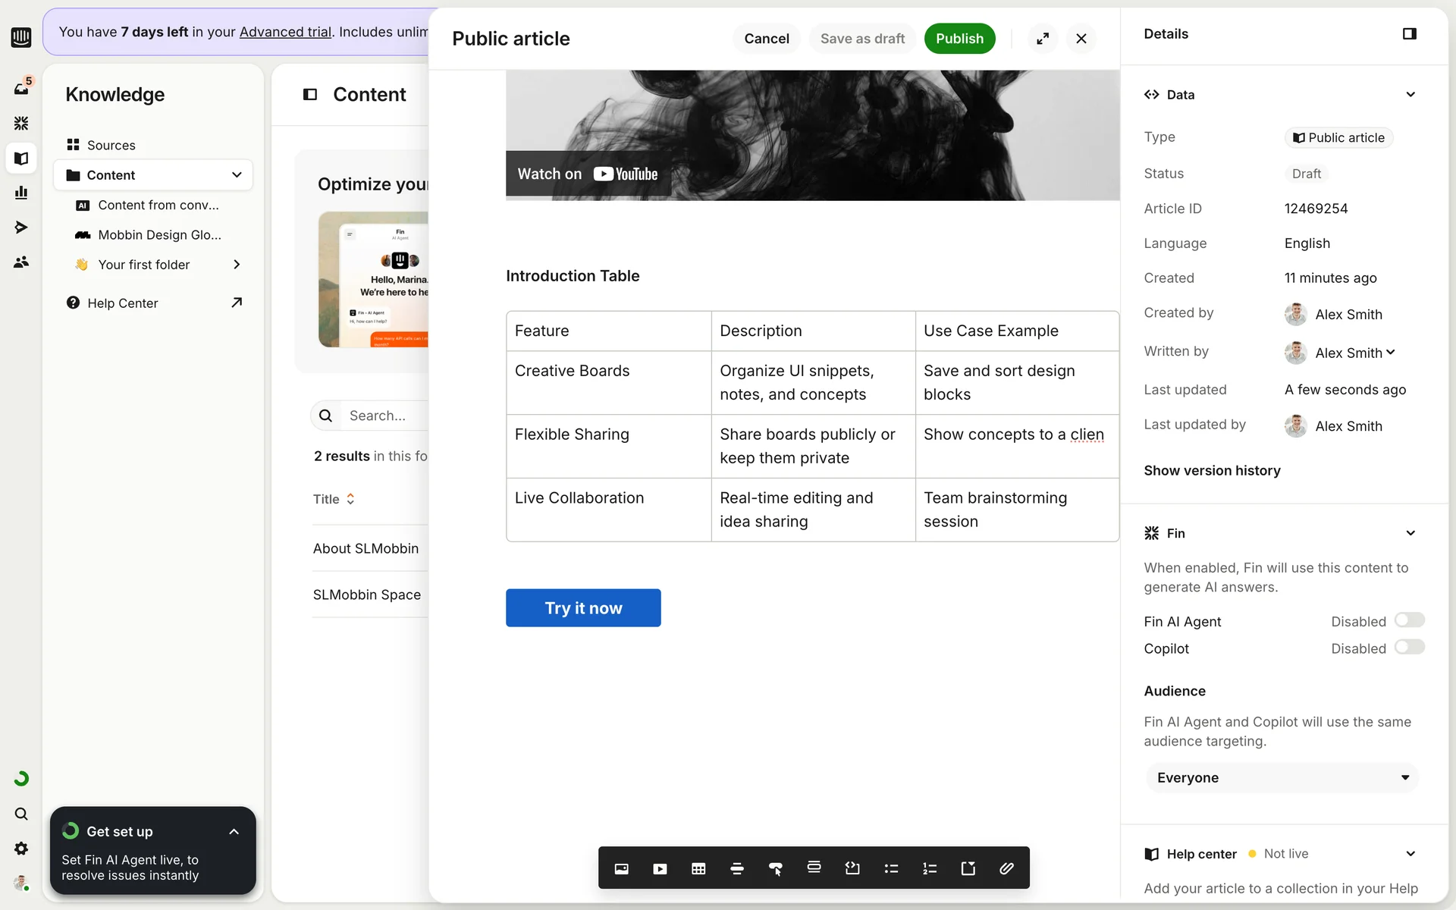Attach a file with the paperclip icon

pyautogui.click(x=1006, y=868)
